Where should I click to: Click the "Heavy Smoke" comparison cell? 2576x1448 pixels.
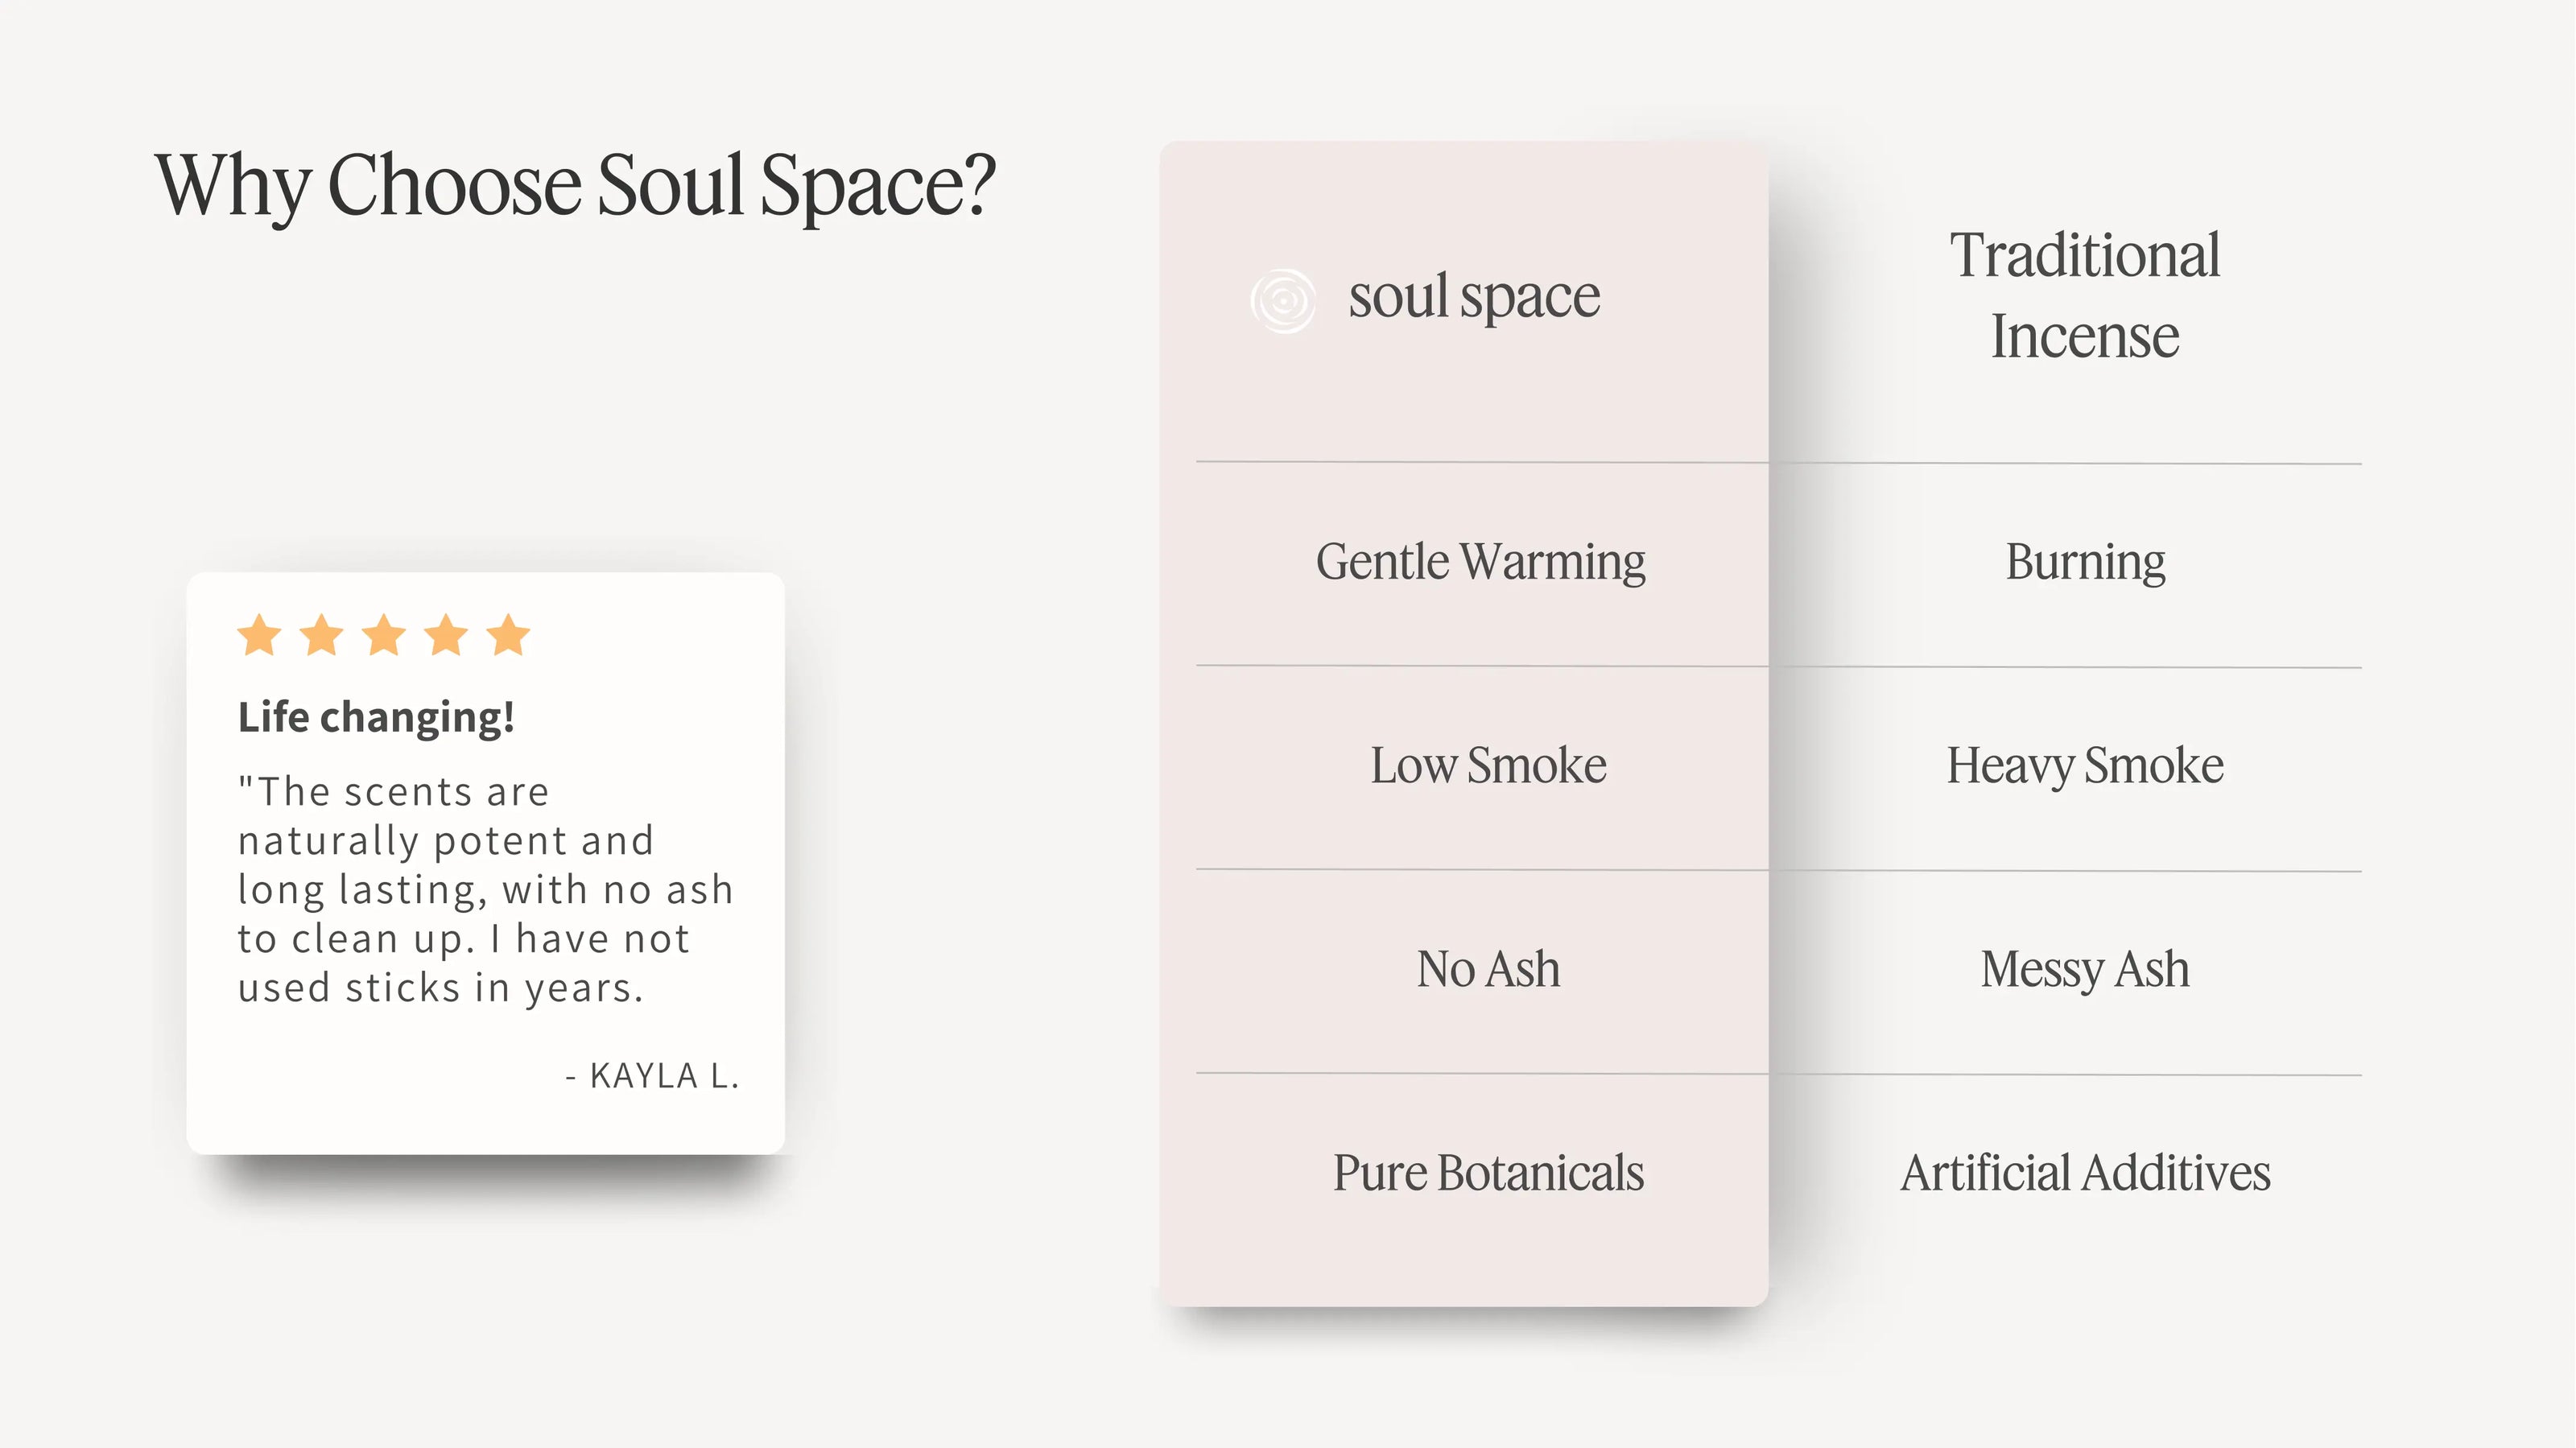pyautogui.click(x=2085, y=766)
